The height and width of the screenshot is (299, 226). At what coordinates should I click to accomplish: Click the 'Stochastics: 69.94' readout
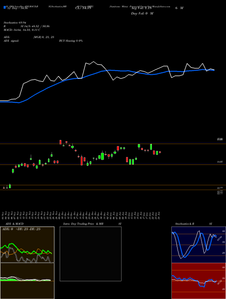[15, 23]
